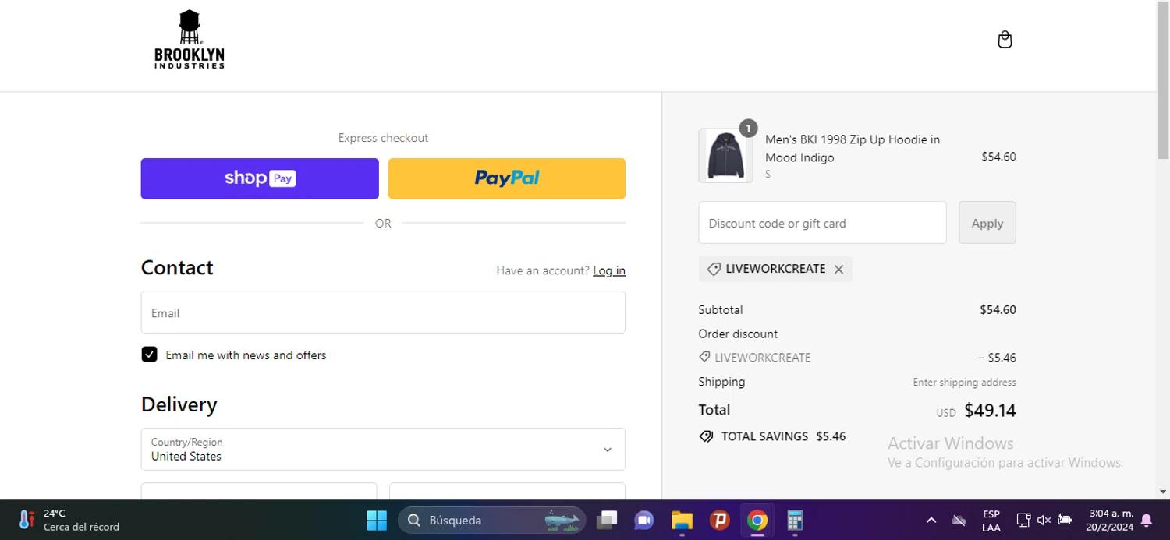Click the battery icon in the tray
1170x540 pixels.
click(1065, 520)
